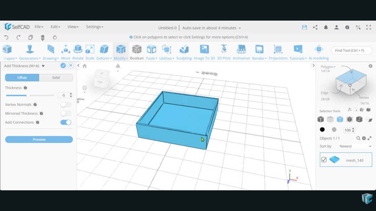The width and height of the screenshot is (376, 211).
Task: Click the Find Tool search box
Action: click(351, 50)
